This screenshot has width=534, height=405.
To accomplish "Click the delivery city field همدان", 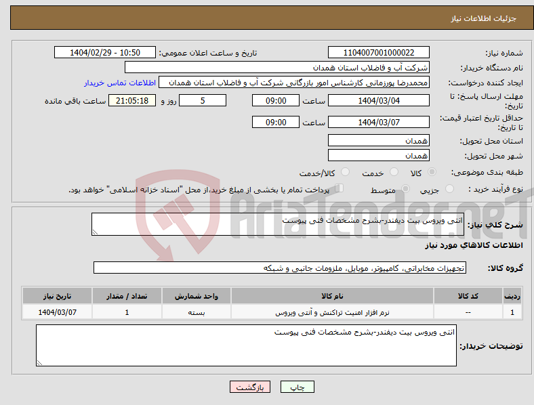I will coord(379,155).
